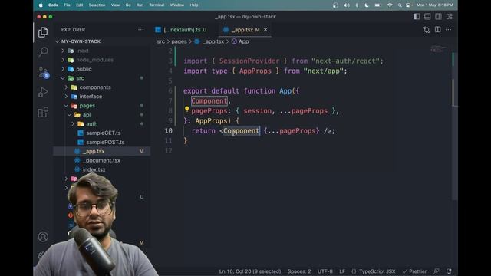Click the lightbulb quick fix icon
Viewport: 491px width, 276px height.
(186, 109)
